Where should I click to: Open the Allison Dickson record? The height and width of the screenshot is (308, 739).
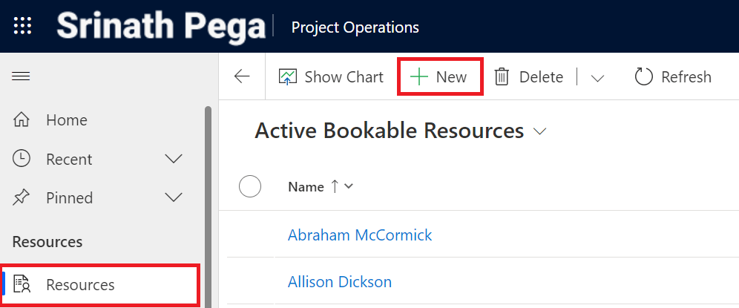340,282
